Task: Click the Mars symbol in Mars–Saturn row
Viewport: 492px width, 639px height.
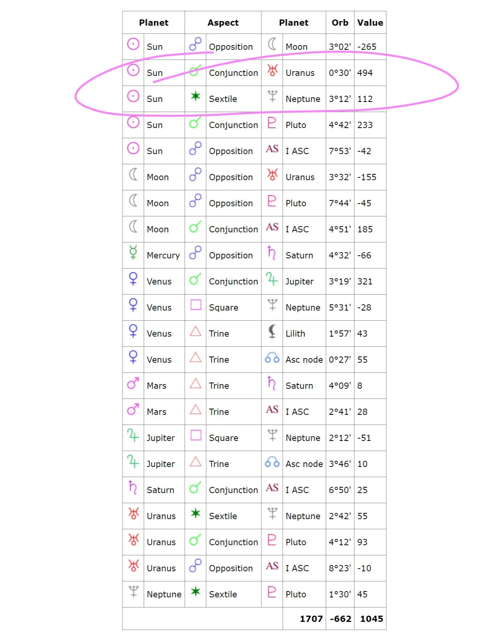Action: [x=133, y=384]
